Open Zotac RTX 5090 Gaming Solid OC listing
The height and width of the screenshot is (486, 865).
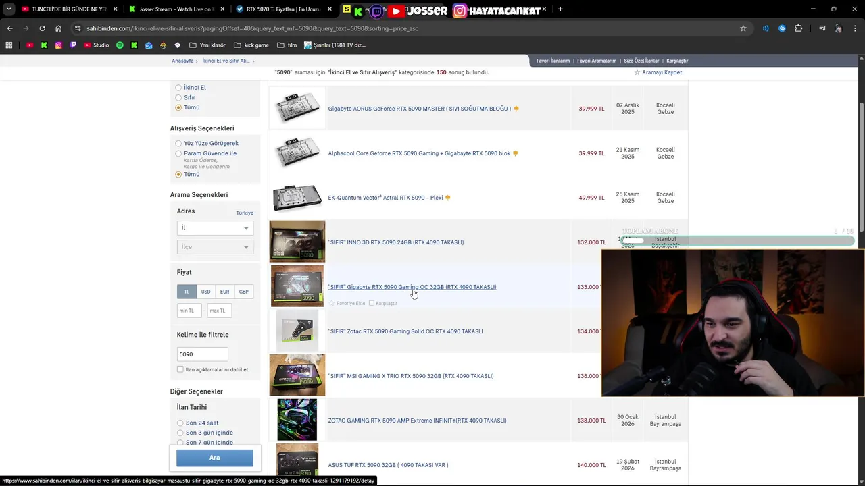point(405,331)
